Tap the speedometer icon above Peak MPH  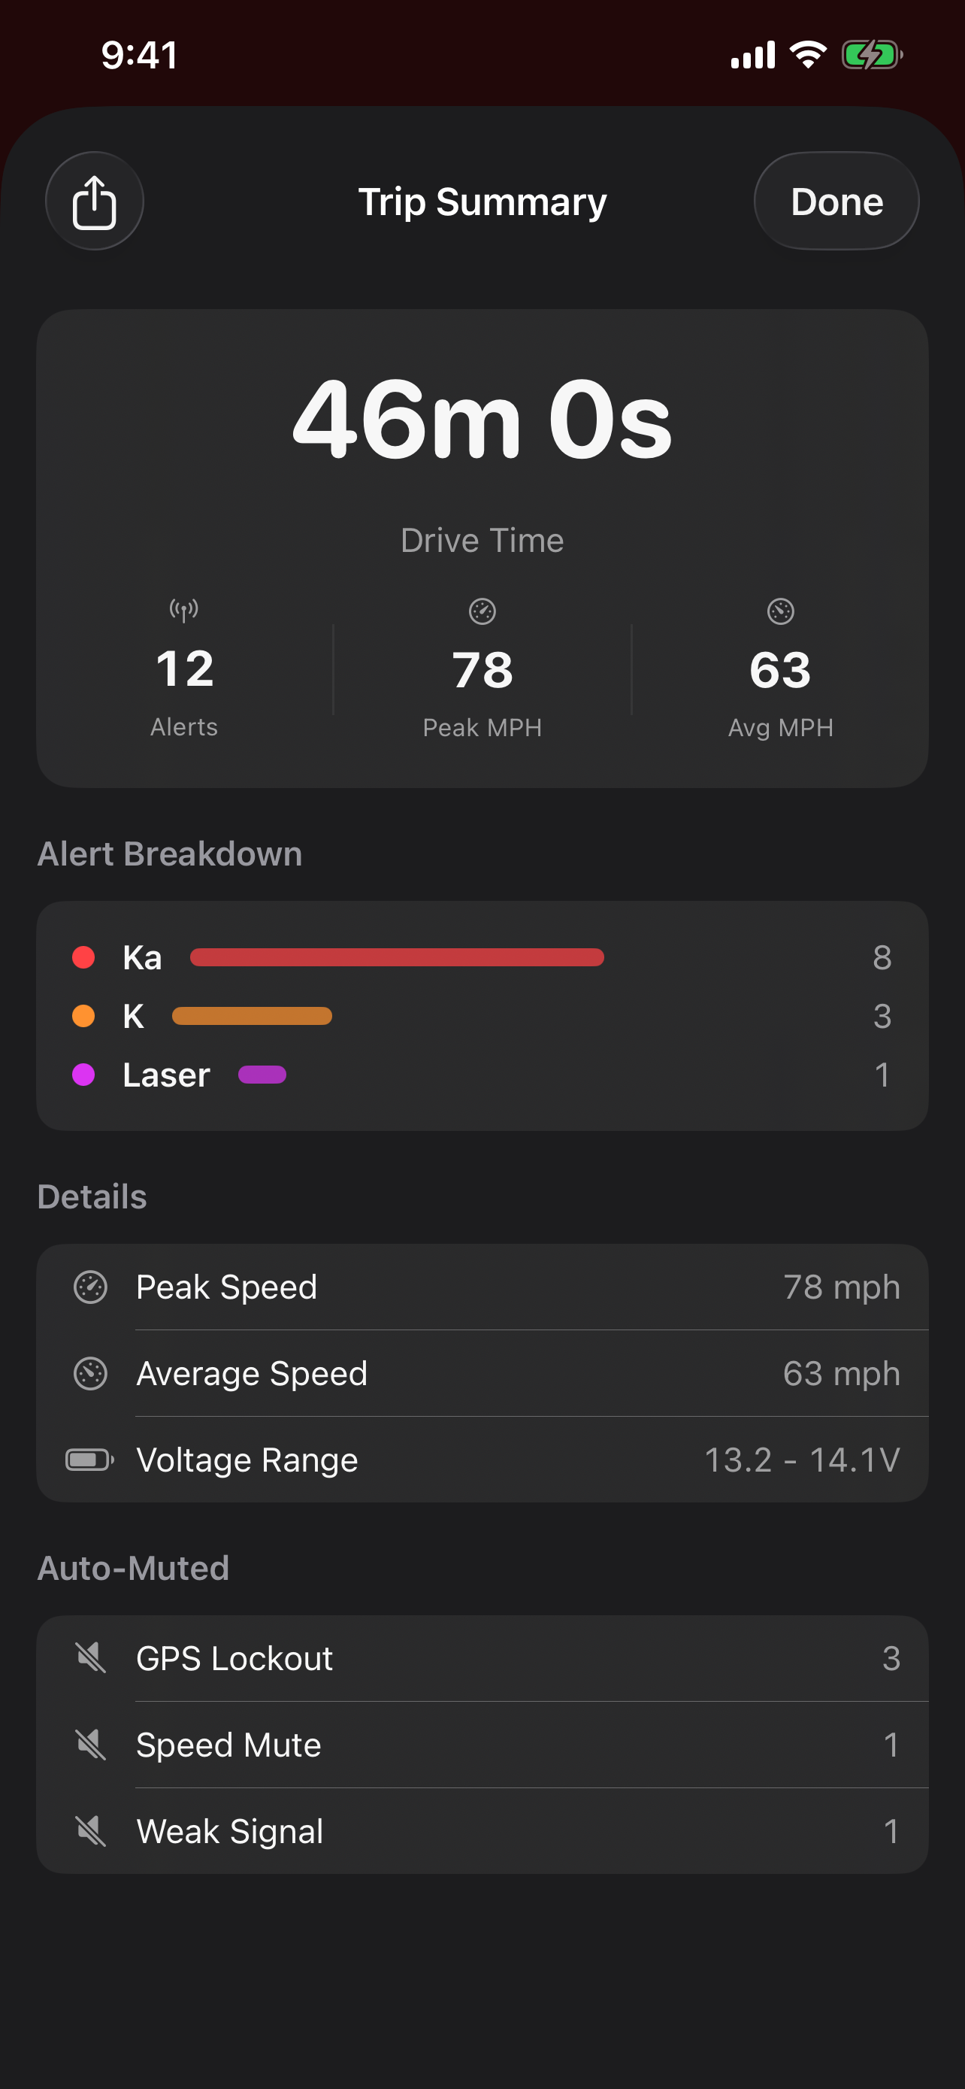point(482,611)
